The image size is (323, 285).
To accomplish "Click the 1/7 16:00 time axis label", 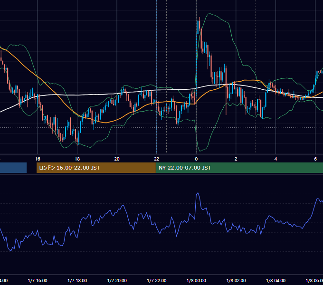I will pyautogui.click(x=38, y=280).
